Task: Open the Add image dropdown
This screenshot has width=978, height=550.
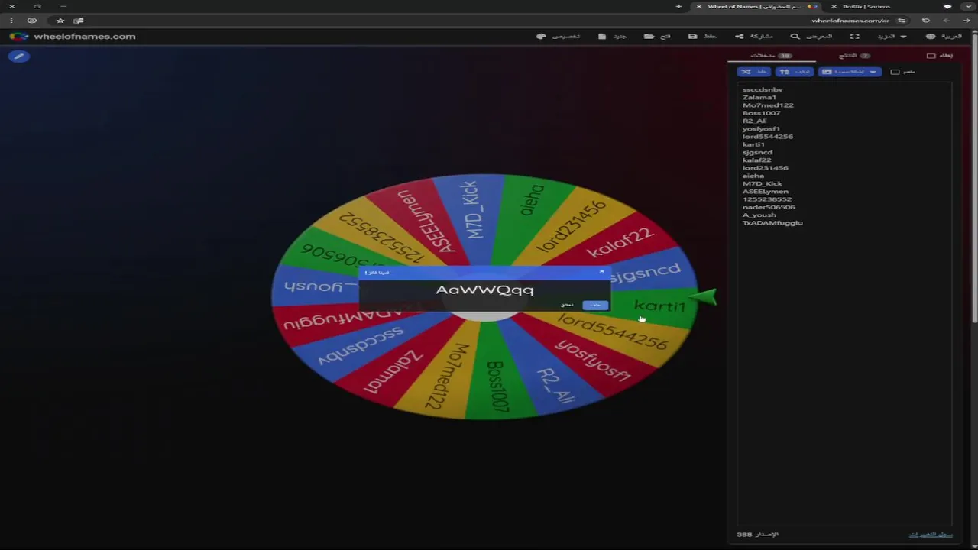Action: pyautogui.click(x=850, y=72)
